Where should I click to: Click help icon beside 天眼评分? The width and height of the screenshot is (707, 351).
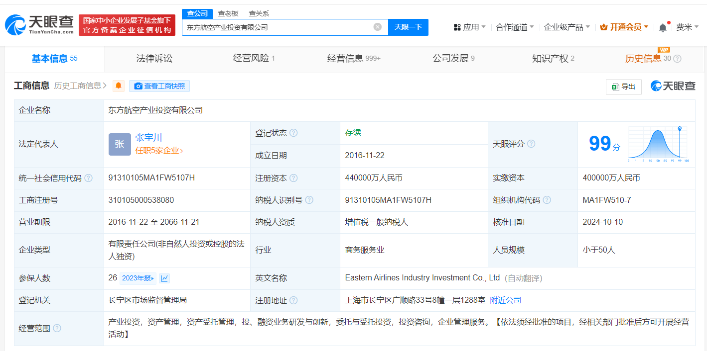coord(531,144)
